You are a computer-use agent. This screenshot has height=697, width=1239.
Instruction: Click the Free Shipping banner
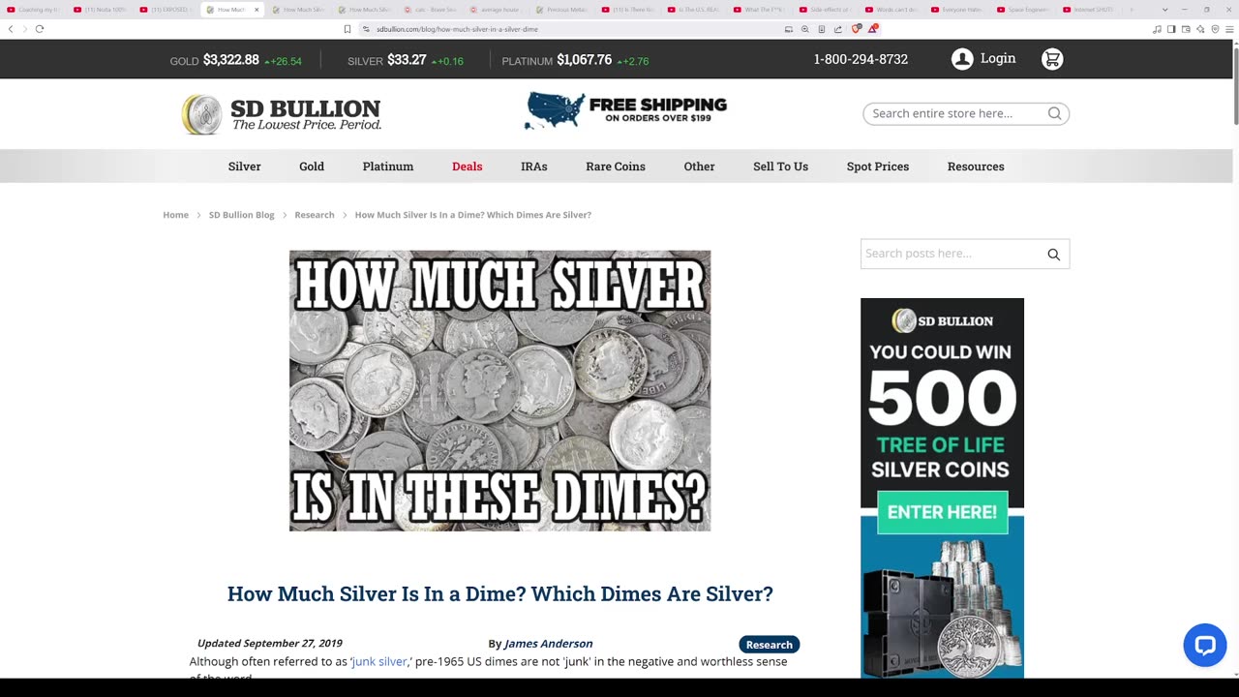coord(625,111)
